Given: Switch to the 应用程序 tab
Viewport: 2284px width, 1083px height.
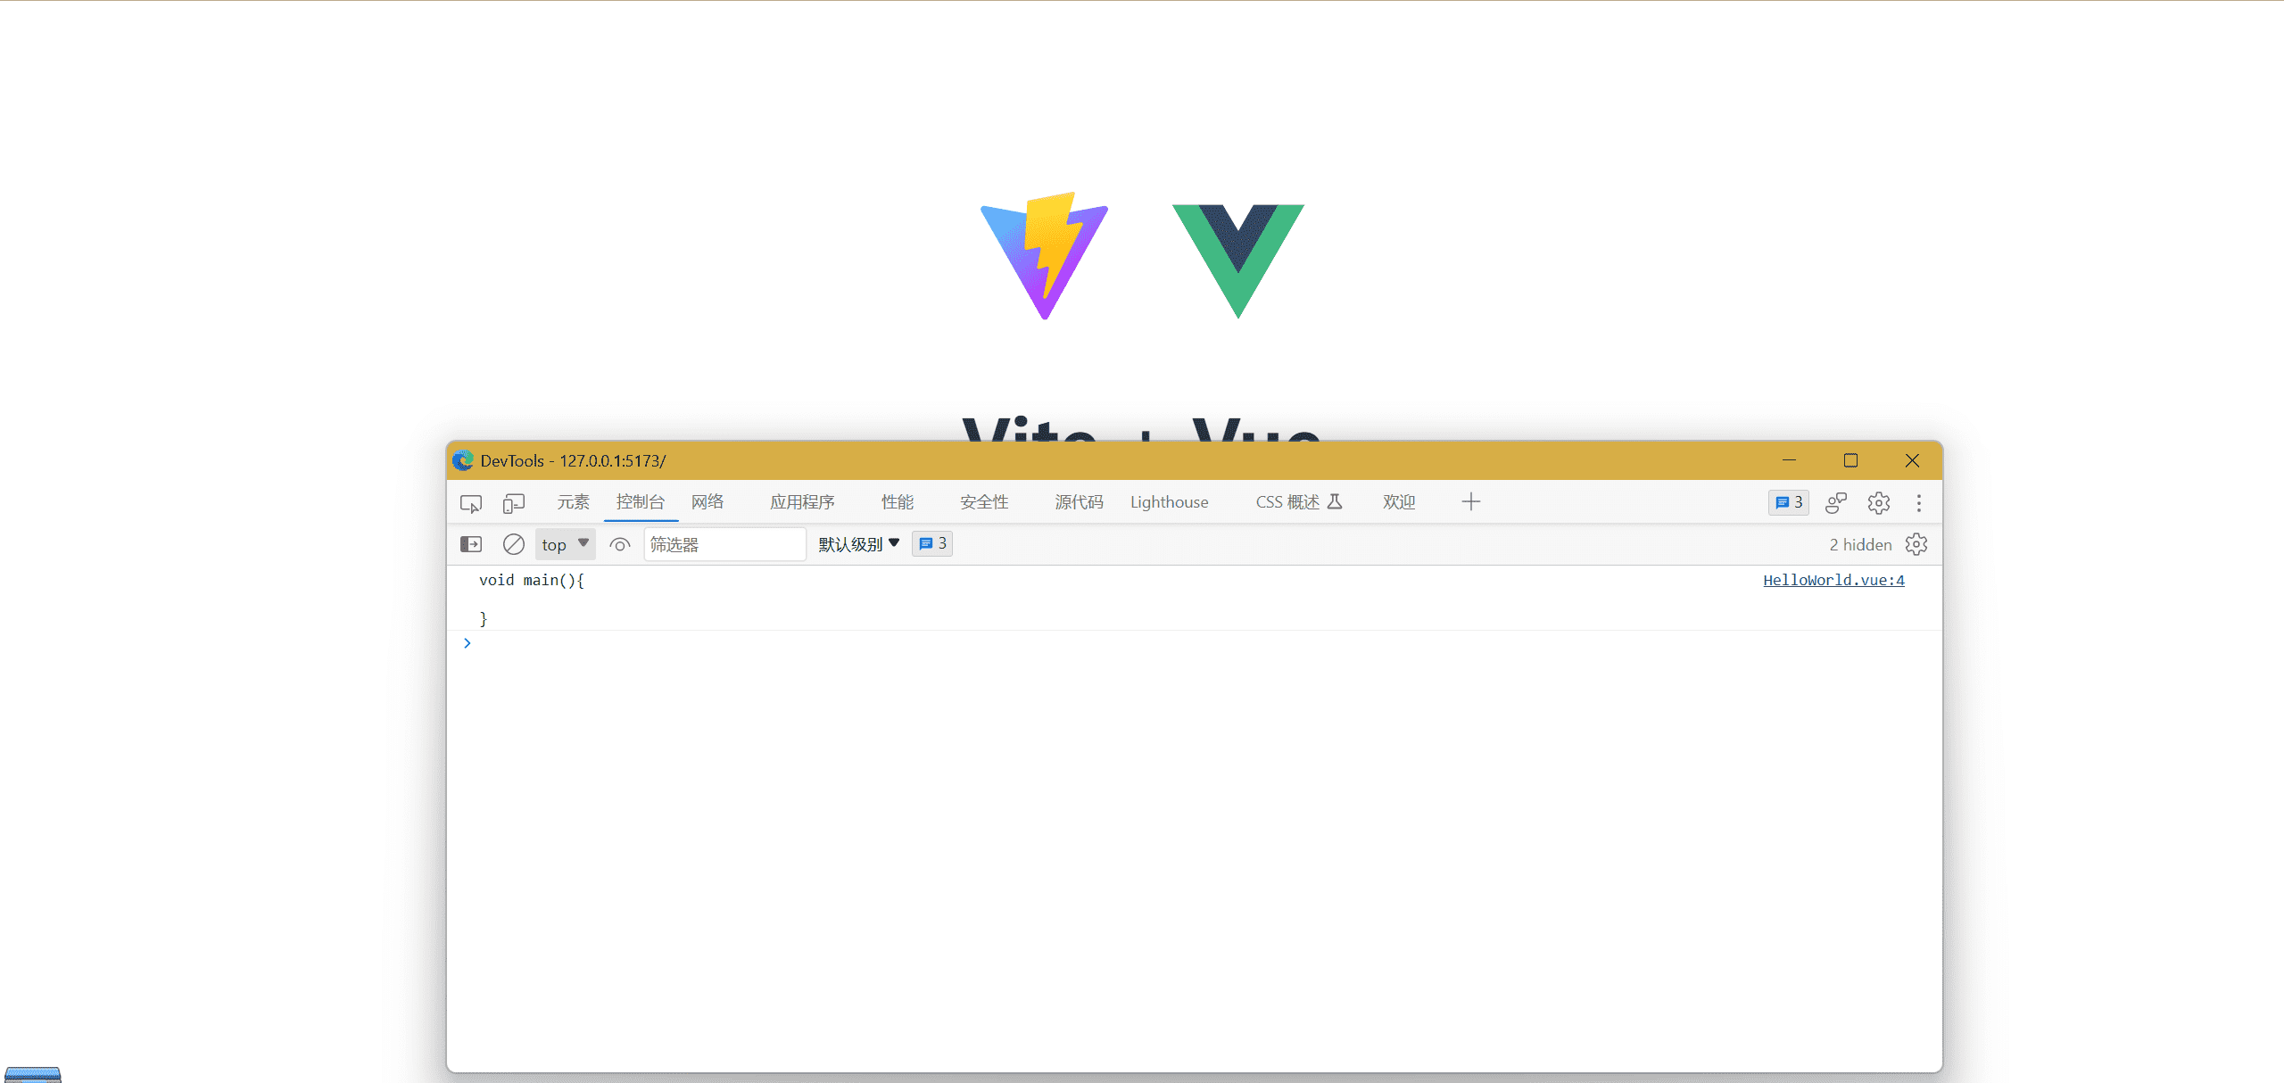Looking at the screenshot, I should 802,502.
